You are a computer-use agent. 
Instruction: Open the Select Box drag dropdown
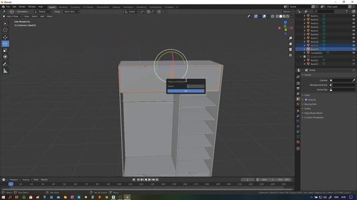pos(71,12)
